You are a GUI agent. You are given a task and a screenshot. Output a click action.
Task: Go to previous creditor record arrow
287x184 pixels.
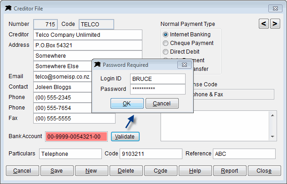[263, 24]
